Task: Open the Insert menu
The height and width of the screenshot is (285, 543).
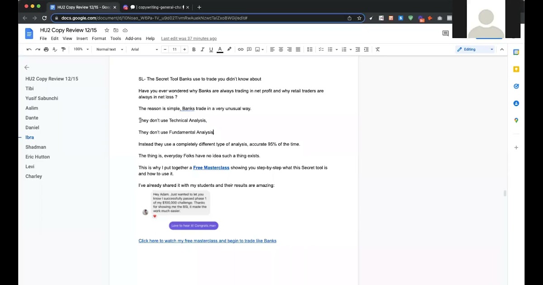Action: [x=82, y=38]
